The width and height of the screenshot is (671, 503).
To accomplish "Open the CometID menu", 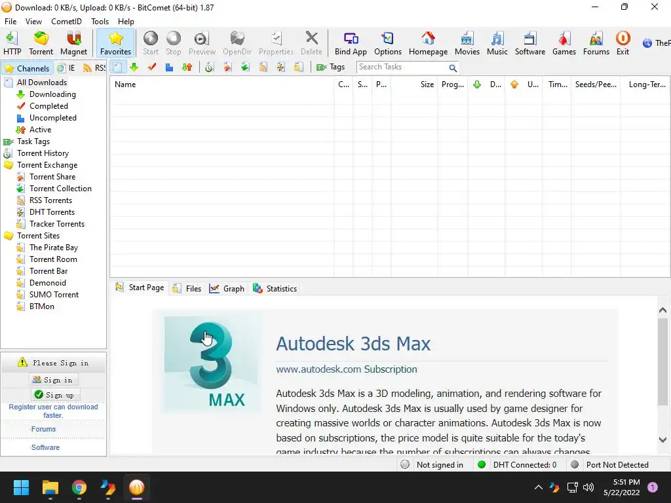I will pyautogui.click(x=66, y=22).
